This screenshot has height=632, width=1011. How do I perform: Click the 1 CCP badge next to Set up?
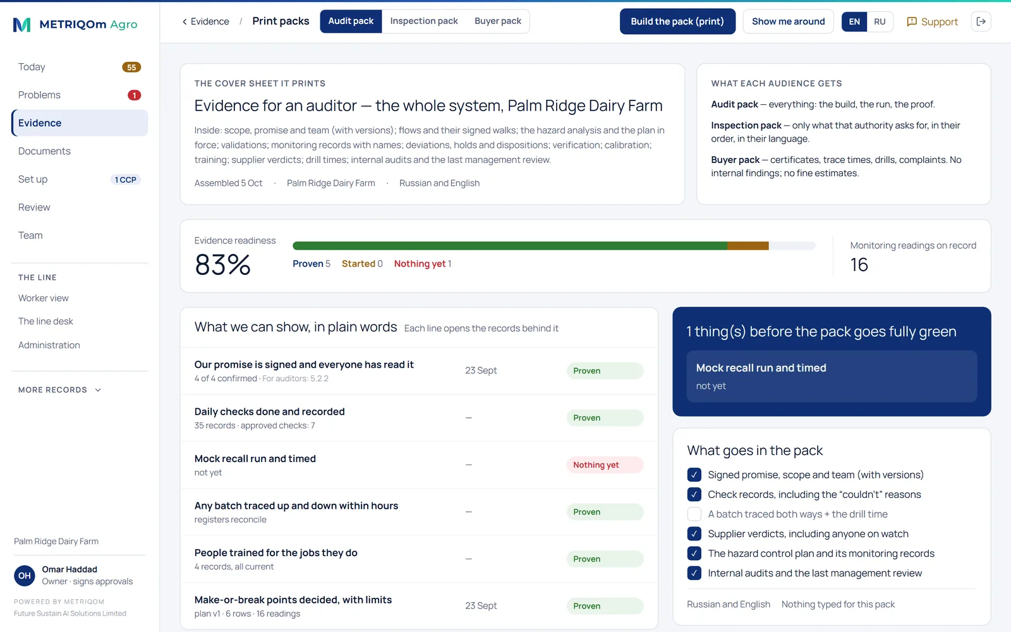126,179
